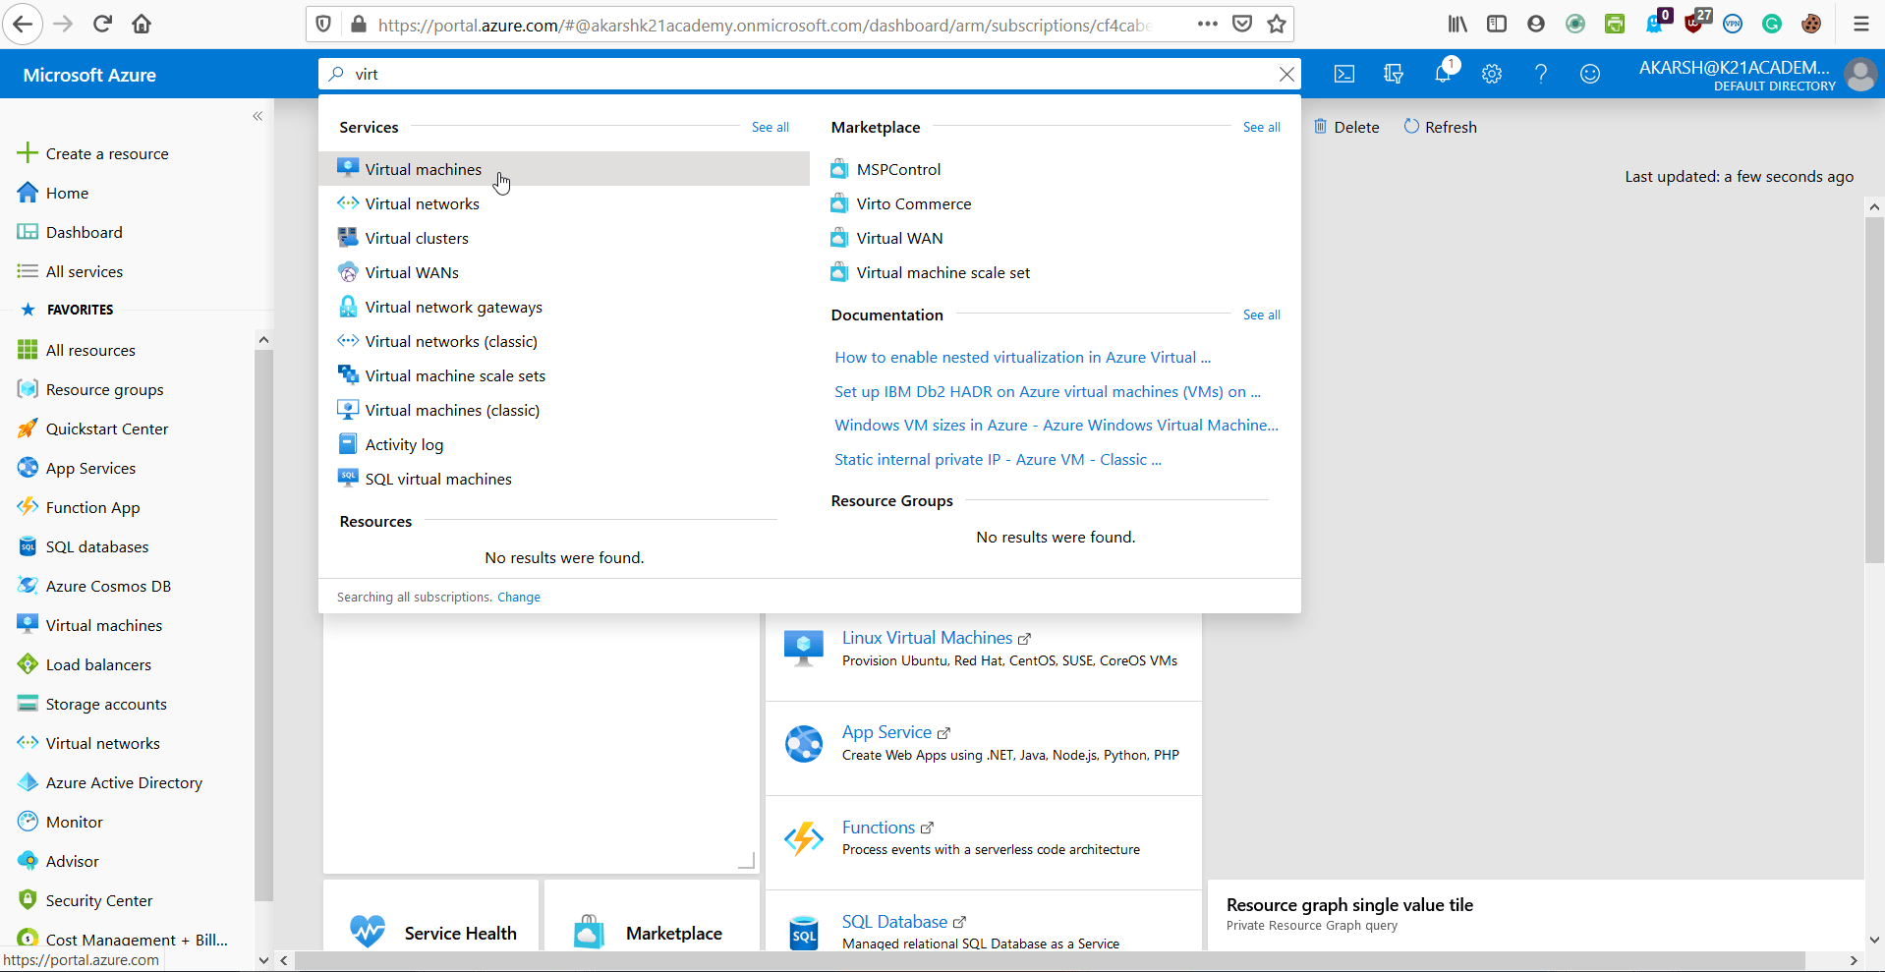Open Cloud Shell from the top bar
Image resolution: width=1885 pixels, height=972 pixels.
click(1343, 74)
